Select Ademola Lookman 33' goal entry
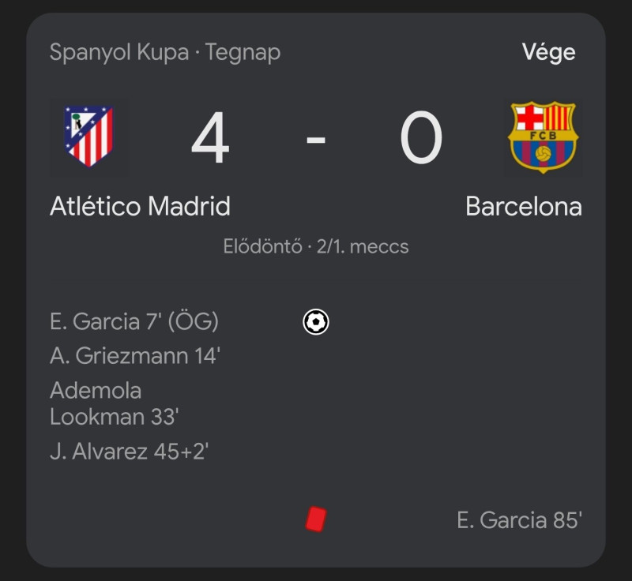 (x=111, y=403)
